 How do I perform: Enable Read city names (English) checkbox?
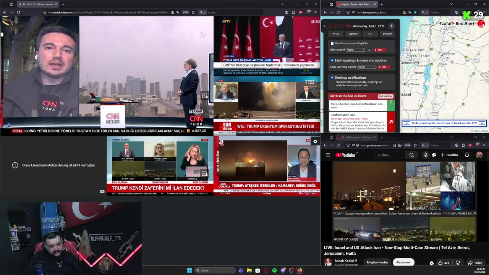point(332,44)
